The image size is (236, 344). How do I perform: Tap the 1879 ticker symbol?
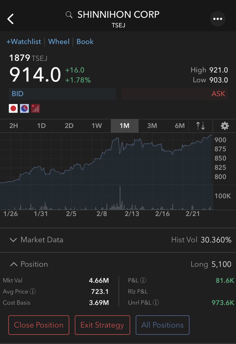[19, 58]
